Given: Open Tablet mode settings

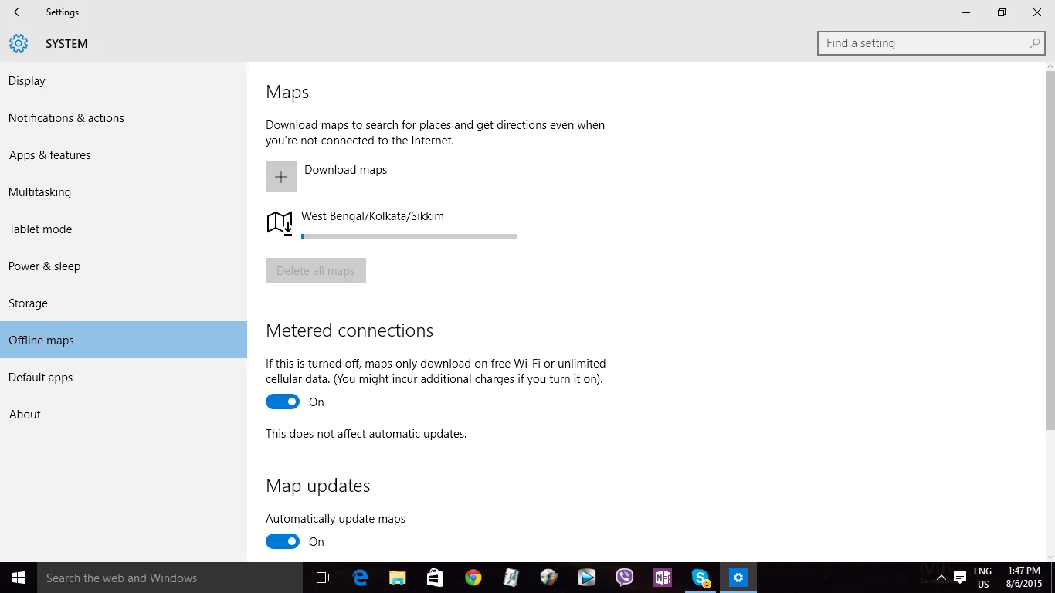Looking at the screenshot, I should [x=124, y=229].
